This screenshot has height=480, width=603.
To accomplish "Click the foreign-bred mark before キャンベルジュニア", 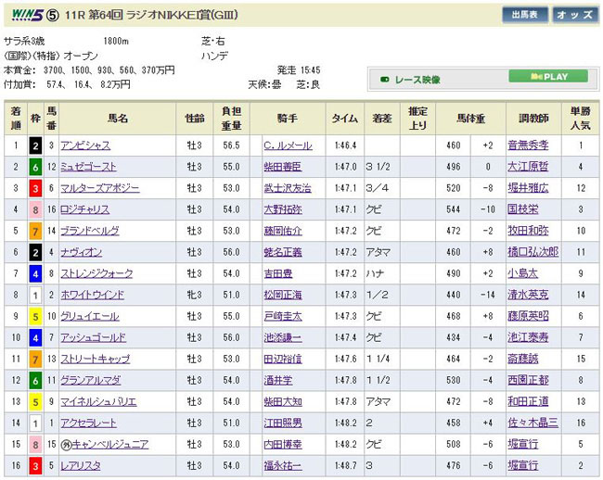I will [66, 444].
